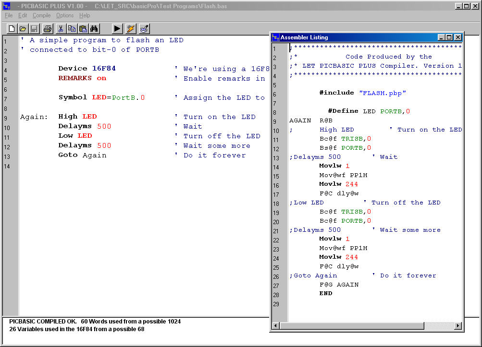Image resolution: width=482 pixels, height=347 pixels.
Task: Open the Compile menu
Action: 41,15
